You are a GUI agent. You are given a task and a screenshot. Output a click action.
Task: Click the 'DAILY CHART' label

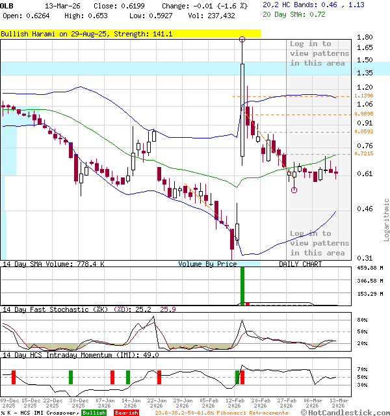tap(300, 265)
